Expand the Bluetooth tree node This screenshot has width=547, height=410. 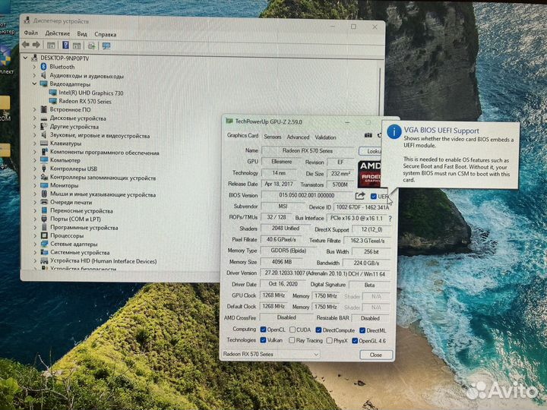tap(34, 67)
